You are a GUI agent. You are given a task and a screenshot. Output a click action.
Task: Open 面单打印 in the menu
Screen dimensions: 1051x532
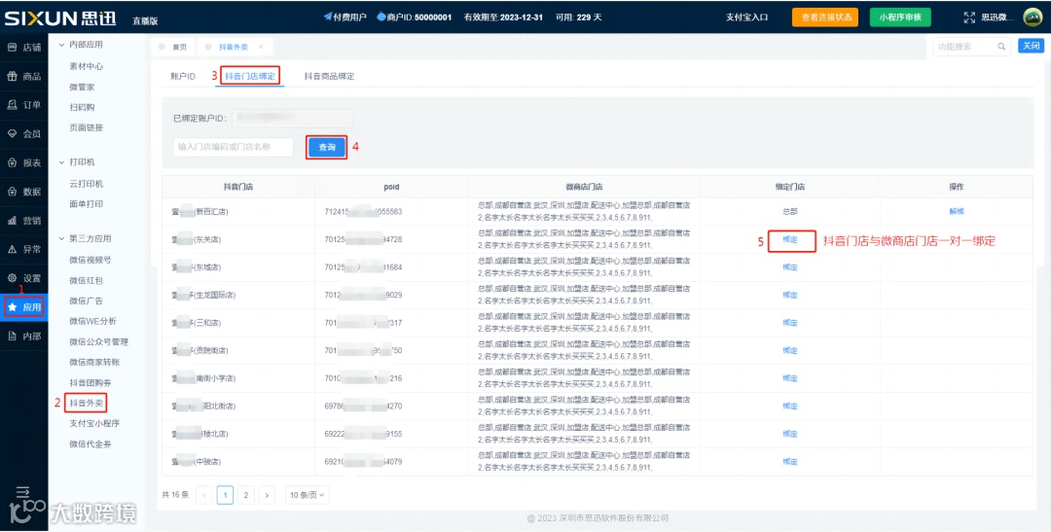[x=87, y=203]
